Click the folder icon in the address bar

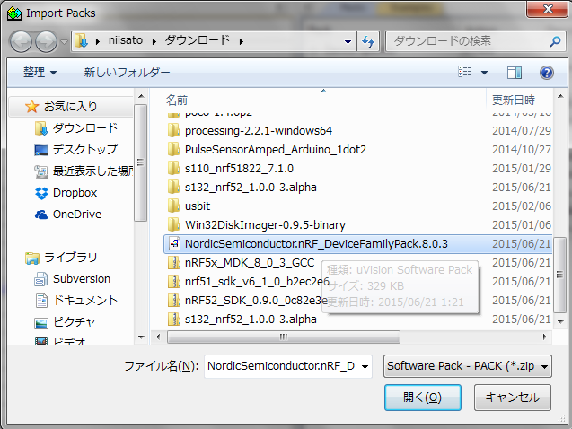pos(81,41)
